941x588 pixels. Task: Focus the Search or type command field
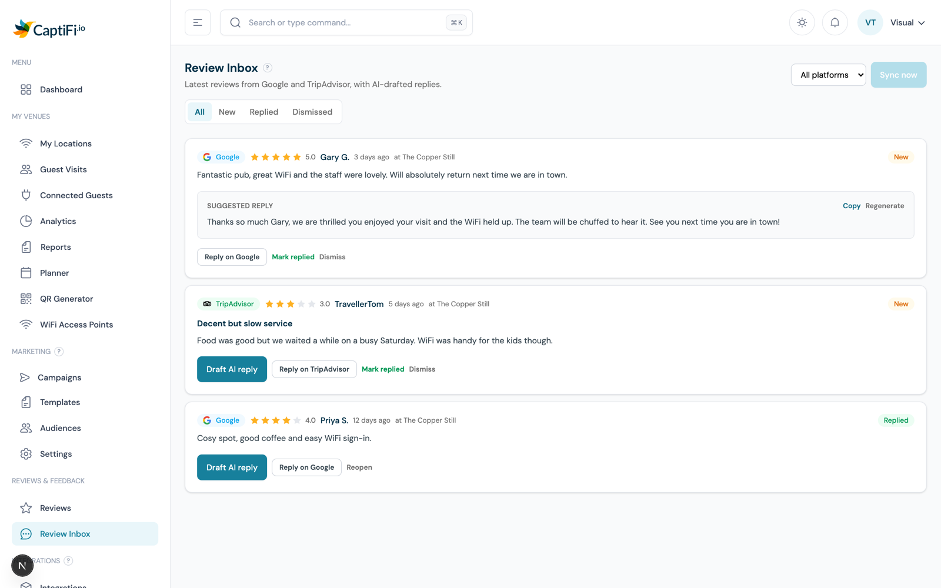point(346,22)
